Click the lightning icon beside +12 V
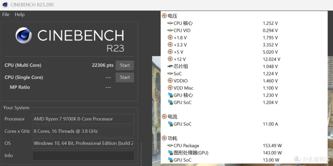 coord(170,59)
